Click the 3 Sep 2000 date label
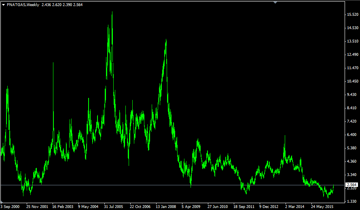Screen dimensions: 360x210 coord(10,206)
